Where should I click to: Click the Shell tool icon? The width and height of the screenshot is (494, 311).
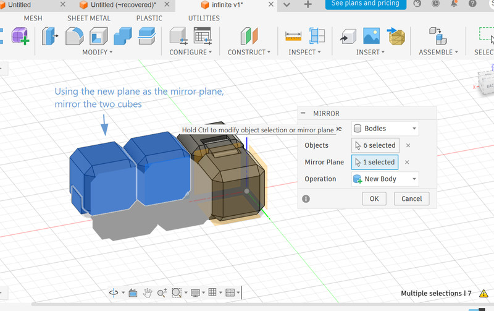99,36
